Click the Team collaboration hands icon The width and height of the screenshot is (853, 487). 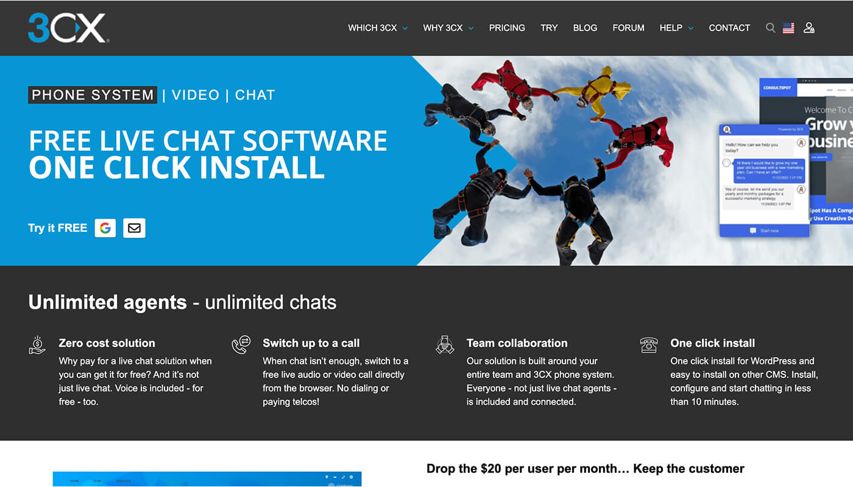[445, 345]
